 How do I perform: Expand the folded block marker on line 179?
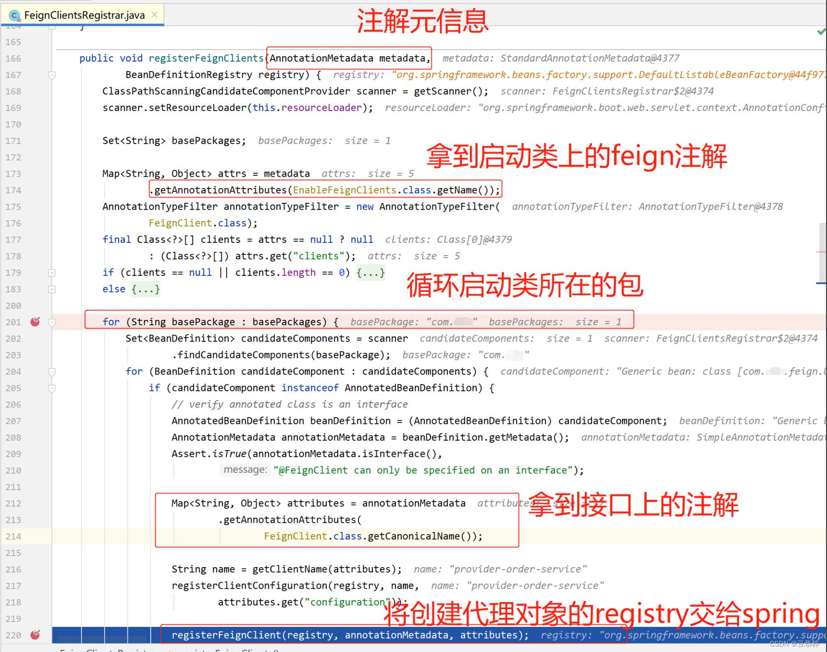point(52,272)
